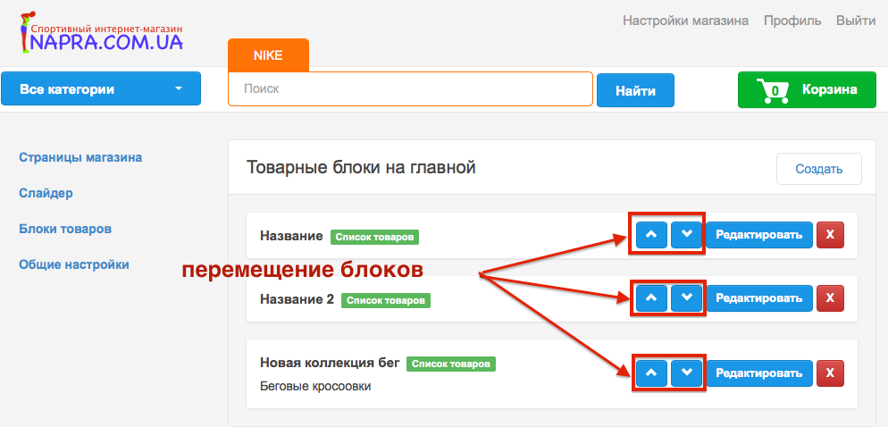Delete Новая коллекция бег block with X
The image size is (888, 427).
point(830,373)
